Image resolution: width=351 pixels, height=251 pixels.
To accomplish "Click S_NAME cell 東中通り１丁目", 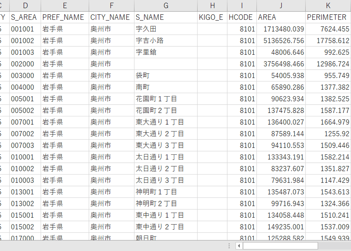I will [166, 215].
